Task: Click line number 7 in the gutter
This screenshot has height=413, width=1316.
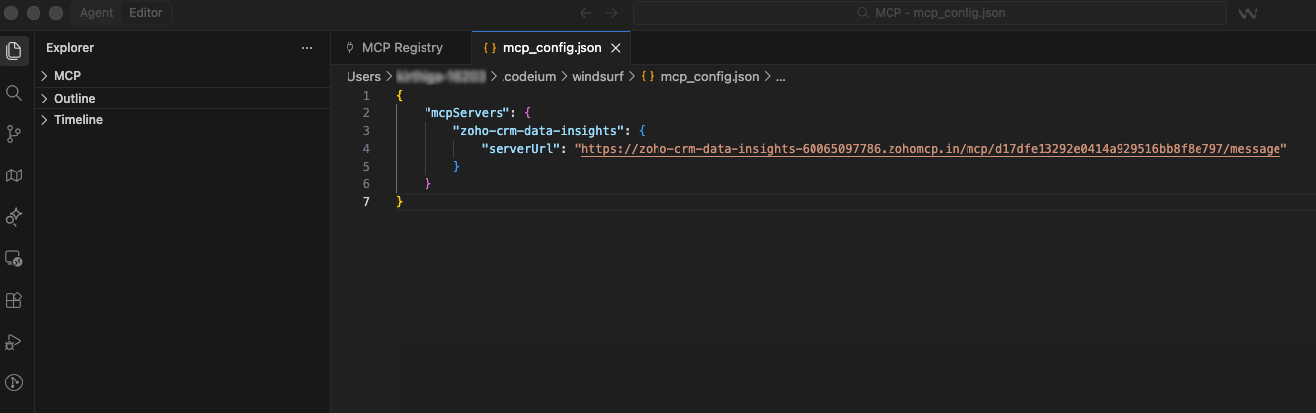Action: coord(366,201)
